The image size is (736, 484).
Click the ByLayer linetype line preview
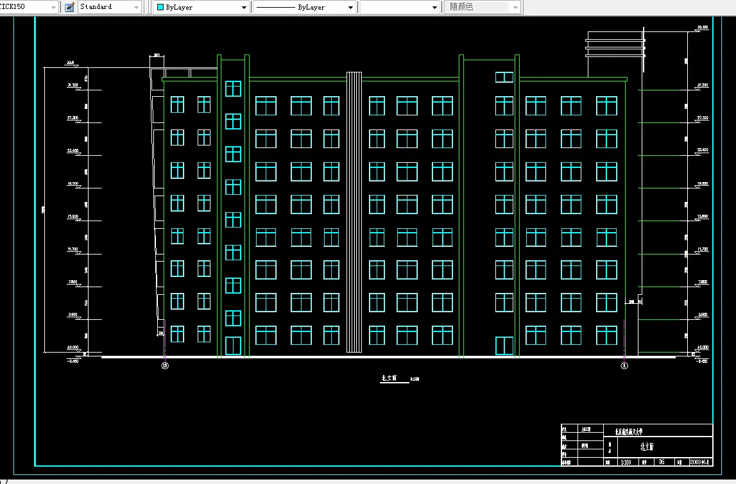pyautogui.click(x=276, y=8)
